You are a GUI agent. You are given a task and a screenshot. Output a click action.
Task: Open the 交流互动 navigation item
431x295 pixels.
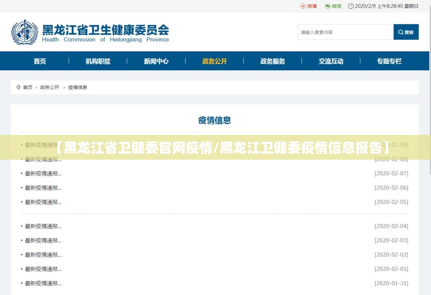[x=331, y=61]
